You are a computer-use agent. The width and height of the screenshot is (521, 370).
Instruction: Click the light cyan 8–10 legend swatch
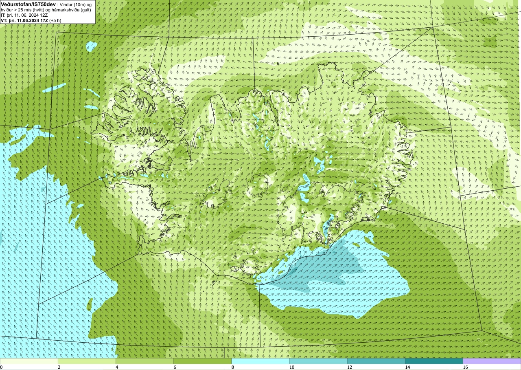pyautogui.click(x=260, y=361)
